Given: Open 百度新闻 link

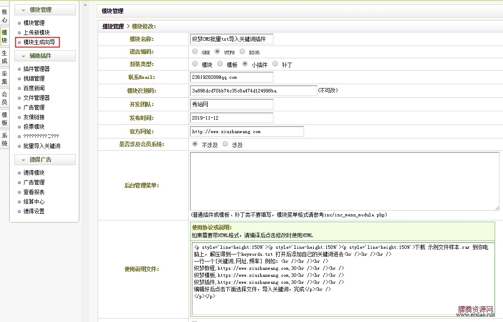Looking at the screenshot, I should [x=34, y=88].
